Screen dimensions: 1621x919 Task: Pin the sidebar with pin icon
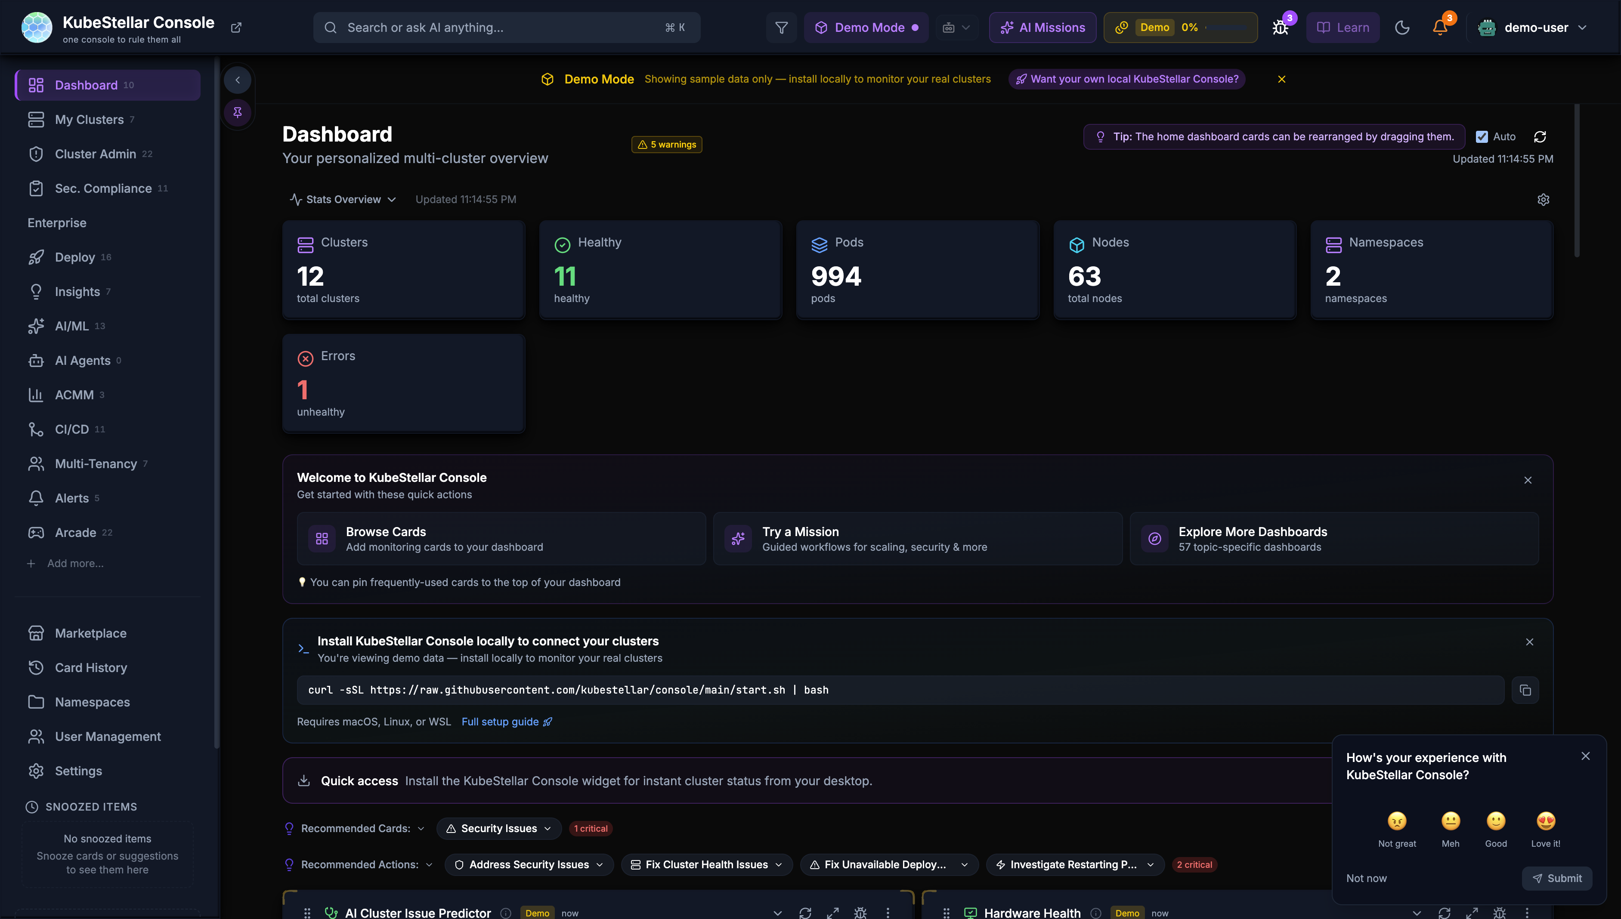[x=238, y=113]
